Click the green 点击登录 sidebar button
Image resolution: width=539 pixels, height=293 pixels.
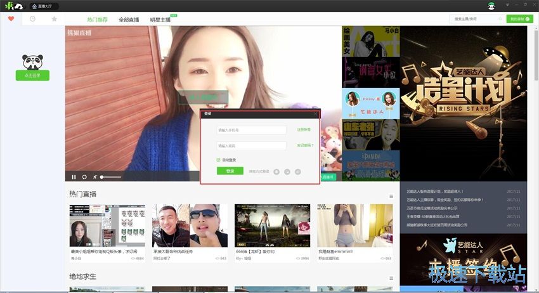pos(32,75)
